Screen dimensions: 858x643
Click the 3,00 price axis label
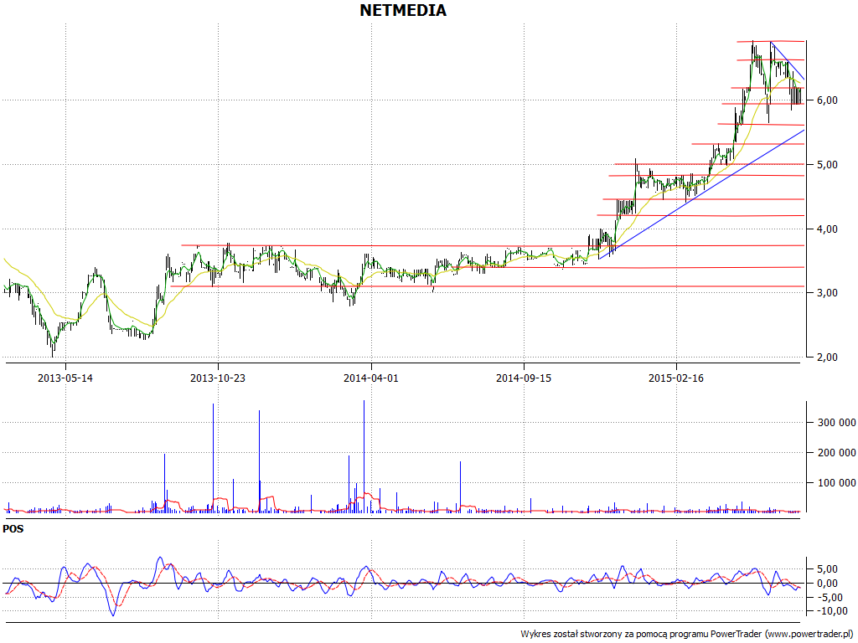[827, 293]
